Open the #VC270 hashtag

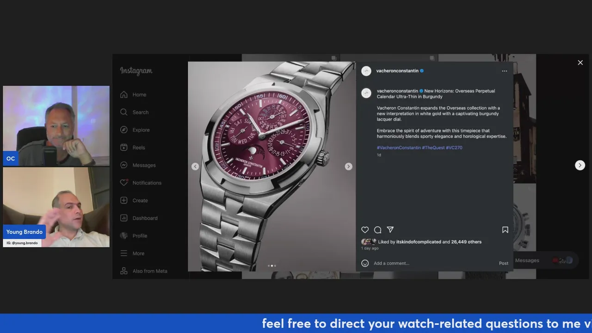(x=454, y=148)
